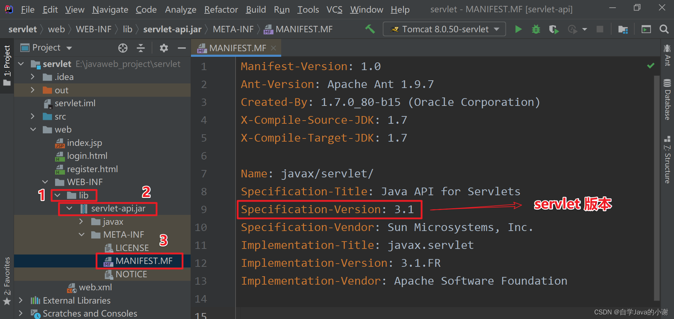Image resolution: width=674 pixels, height=319 pixels.
Task: Close the MANIFEST.MF editor tab
Action: click(273, 48)
